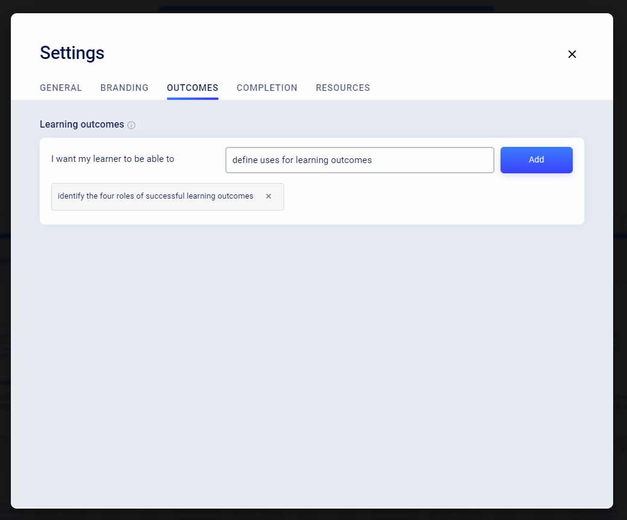Click 'I want my learner to be able to' label

pos(113,159)
